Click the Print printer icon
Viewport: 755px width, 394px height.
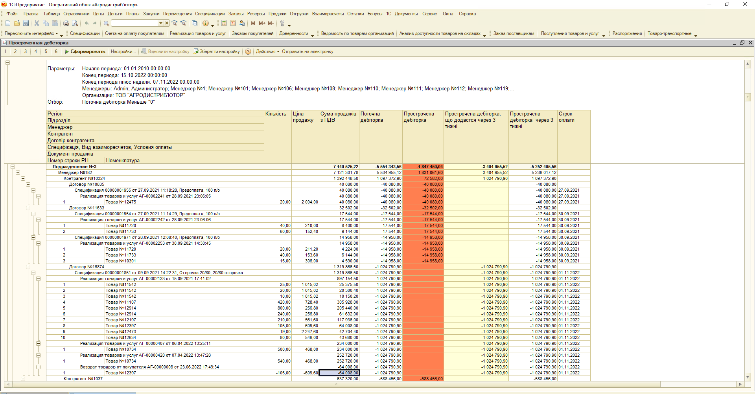pos(66,24)
